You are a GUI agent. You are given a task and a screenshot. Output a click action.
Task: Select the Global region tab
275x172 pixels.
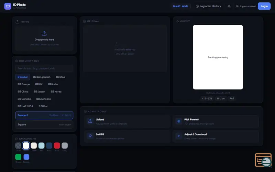pos(22,77)
